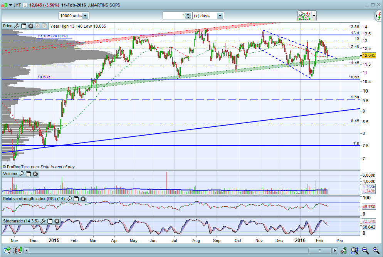
Task: Click the Stochastic value 72.540 label
Action: 369,221
